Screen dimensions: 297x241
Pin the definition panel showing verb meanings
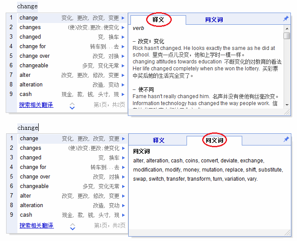tap(286, 19)
